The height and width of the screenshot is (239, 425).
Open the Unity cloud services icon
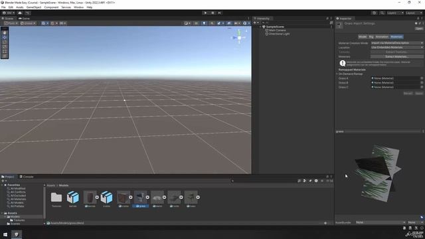(x=20, y=13)
